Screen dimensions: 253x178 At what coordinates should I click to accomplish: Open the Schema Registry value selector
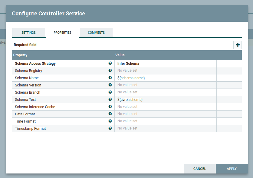coord(165,71)
